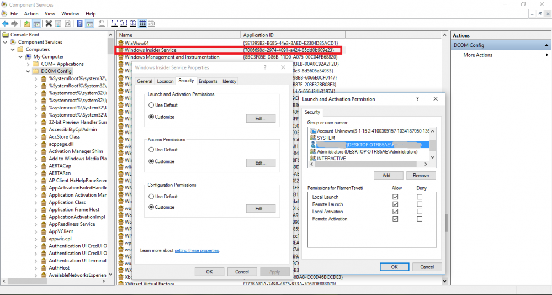
Task: Click Add in Launch and Activation Permission
Action: coord(388,176)
